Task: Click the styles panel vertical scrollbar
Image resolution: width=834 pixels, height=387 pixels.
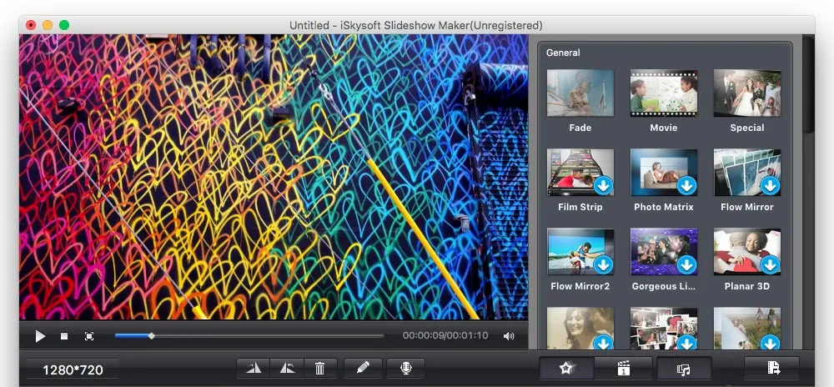Action: click(x=808, y=85)
